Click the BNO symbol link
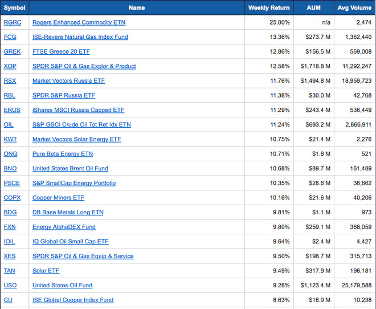Viewport: 376px width, 309px height. (x=10, y=168)
